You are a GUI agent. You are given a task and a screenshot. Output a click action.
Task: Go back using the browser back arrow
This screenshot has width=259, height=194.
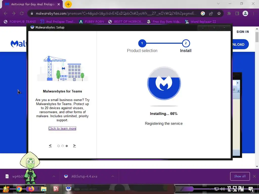(x=6, y=13)
